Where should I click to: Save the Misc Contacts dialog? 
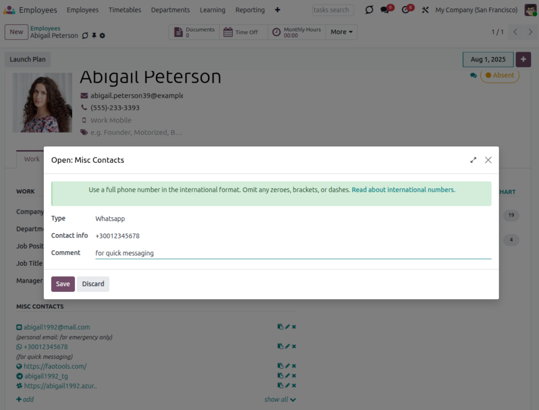coord(63,284)
